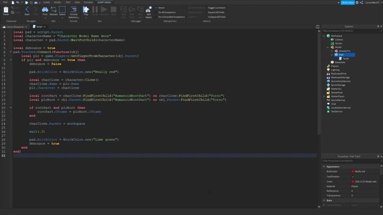Click the LocalizationService icon
This screenshot has height=215, width=383.
click(329, 107)
